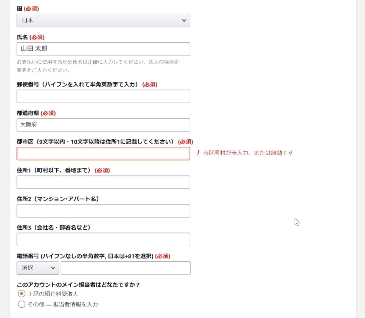Image resolution: width=365 pixels, height=318 pixels.
Task: Select the 住所3 会社名・部署名 field
Action: [103, 239]
